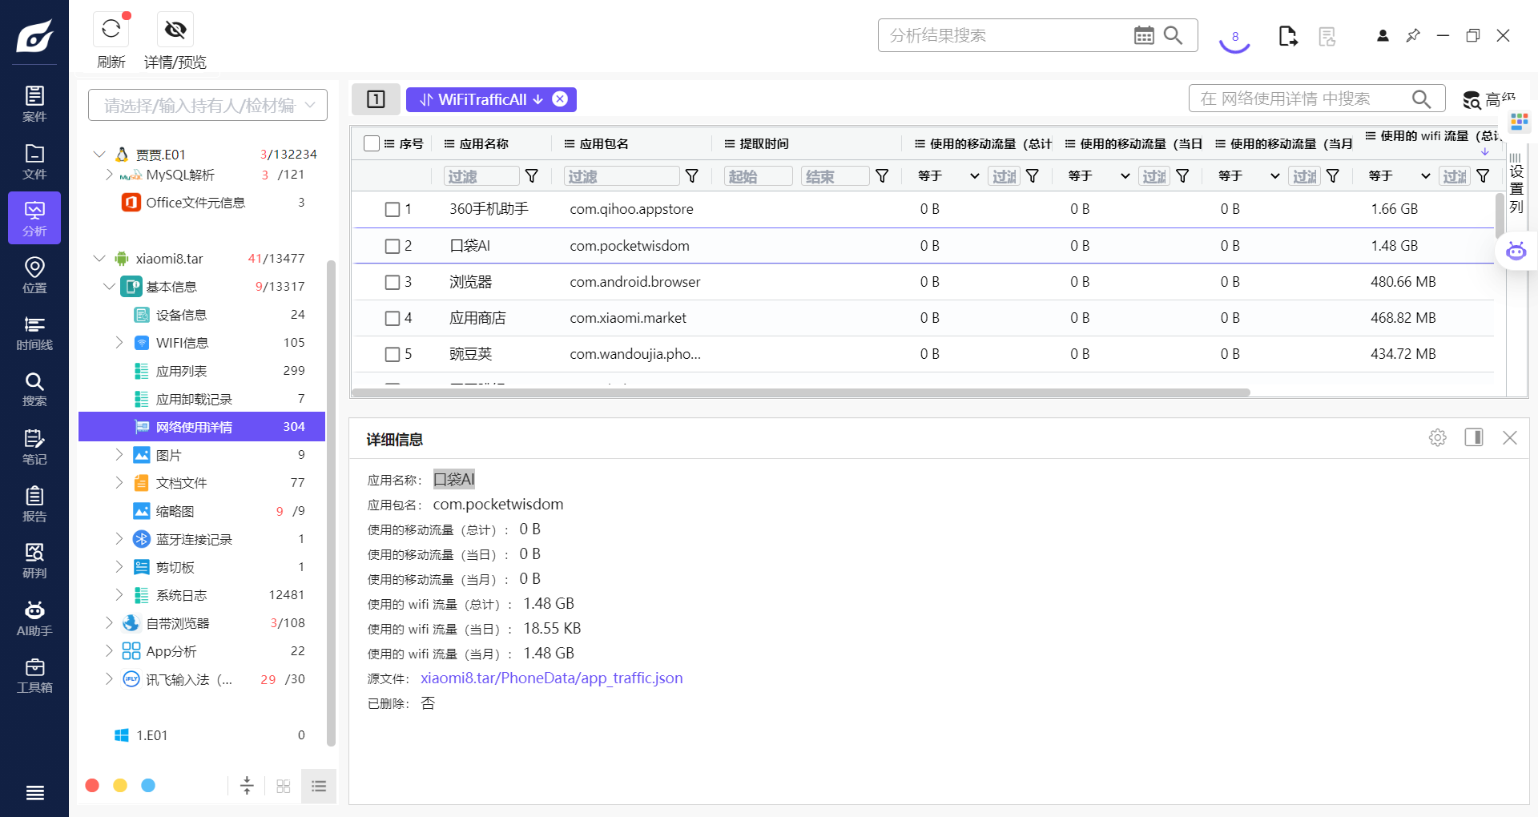
Task: Toggle detail panel side layout icon
Action: tap(1474, 437)
